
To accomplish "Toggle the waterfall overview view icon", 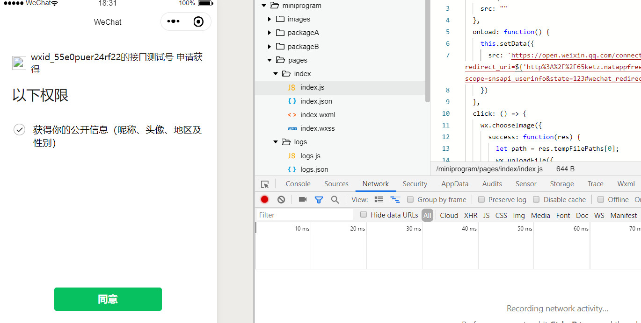I will [395, 199].
